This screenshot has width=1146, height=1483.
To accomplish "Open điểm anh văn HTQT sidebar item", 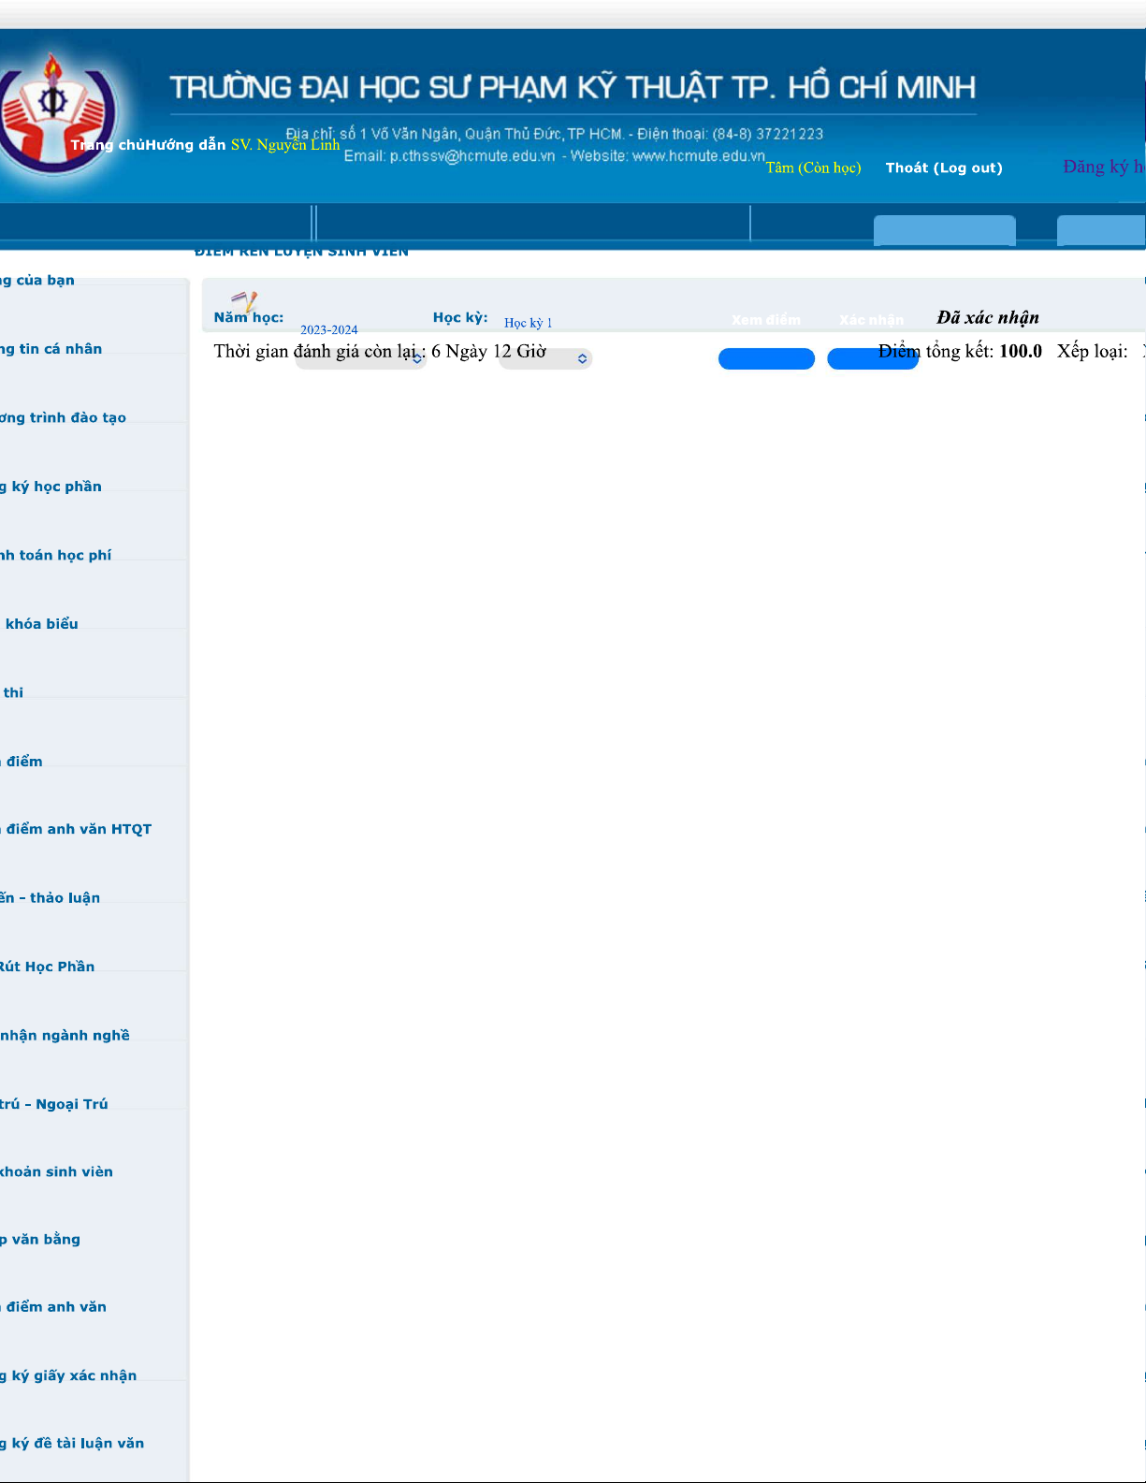I will 77,829.
